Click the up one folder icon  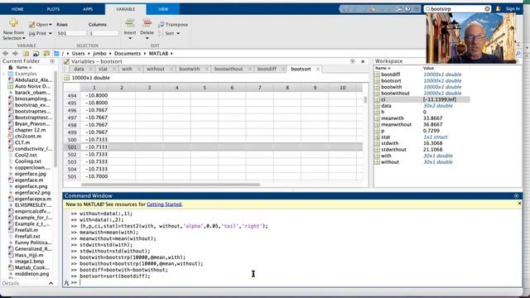point(26,53)
